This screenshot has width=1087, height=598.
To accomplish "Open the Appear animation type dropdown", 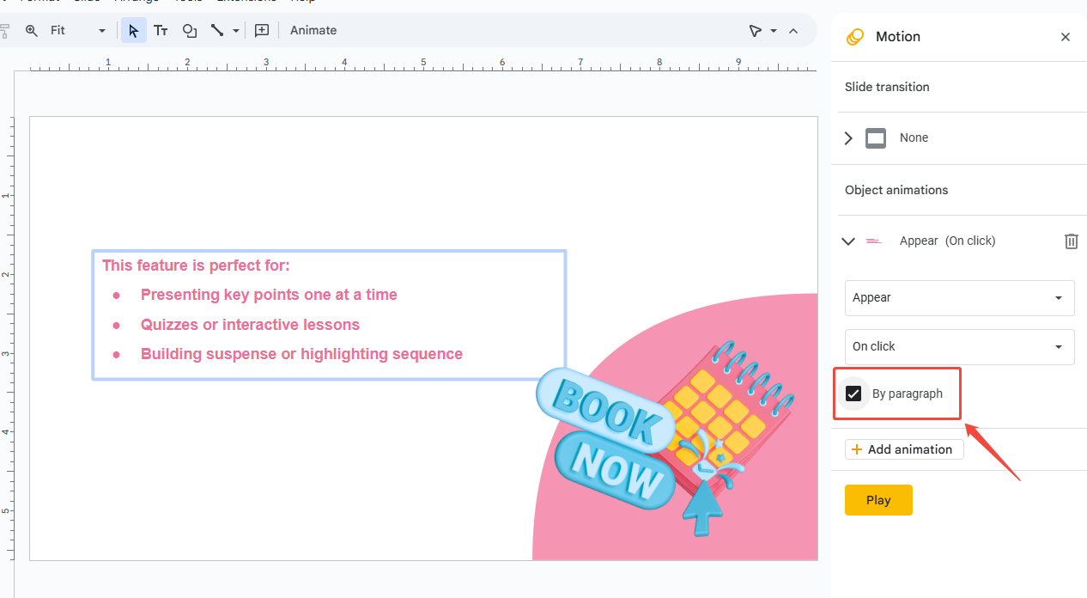I will click(x=959, y=297).
